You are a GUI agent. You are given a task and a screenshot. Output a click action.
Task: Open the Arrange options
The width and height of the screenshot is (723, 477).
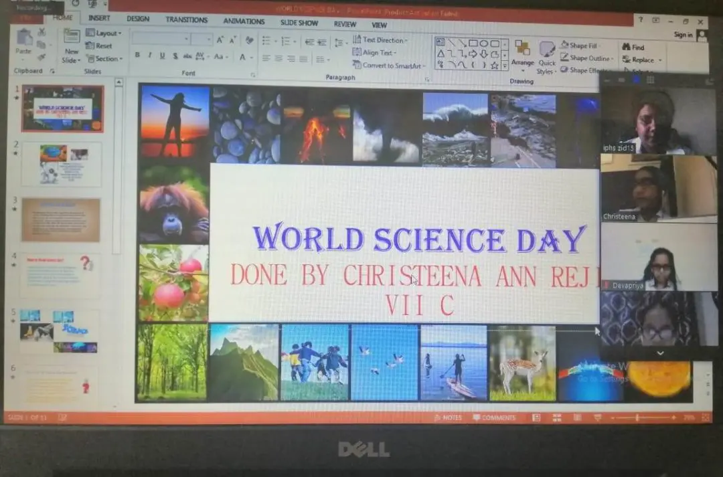point(522,54)
